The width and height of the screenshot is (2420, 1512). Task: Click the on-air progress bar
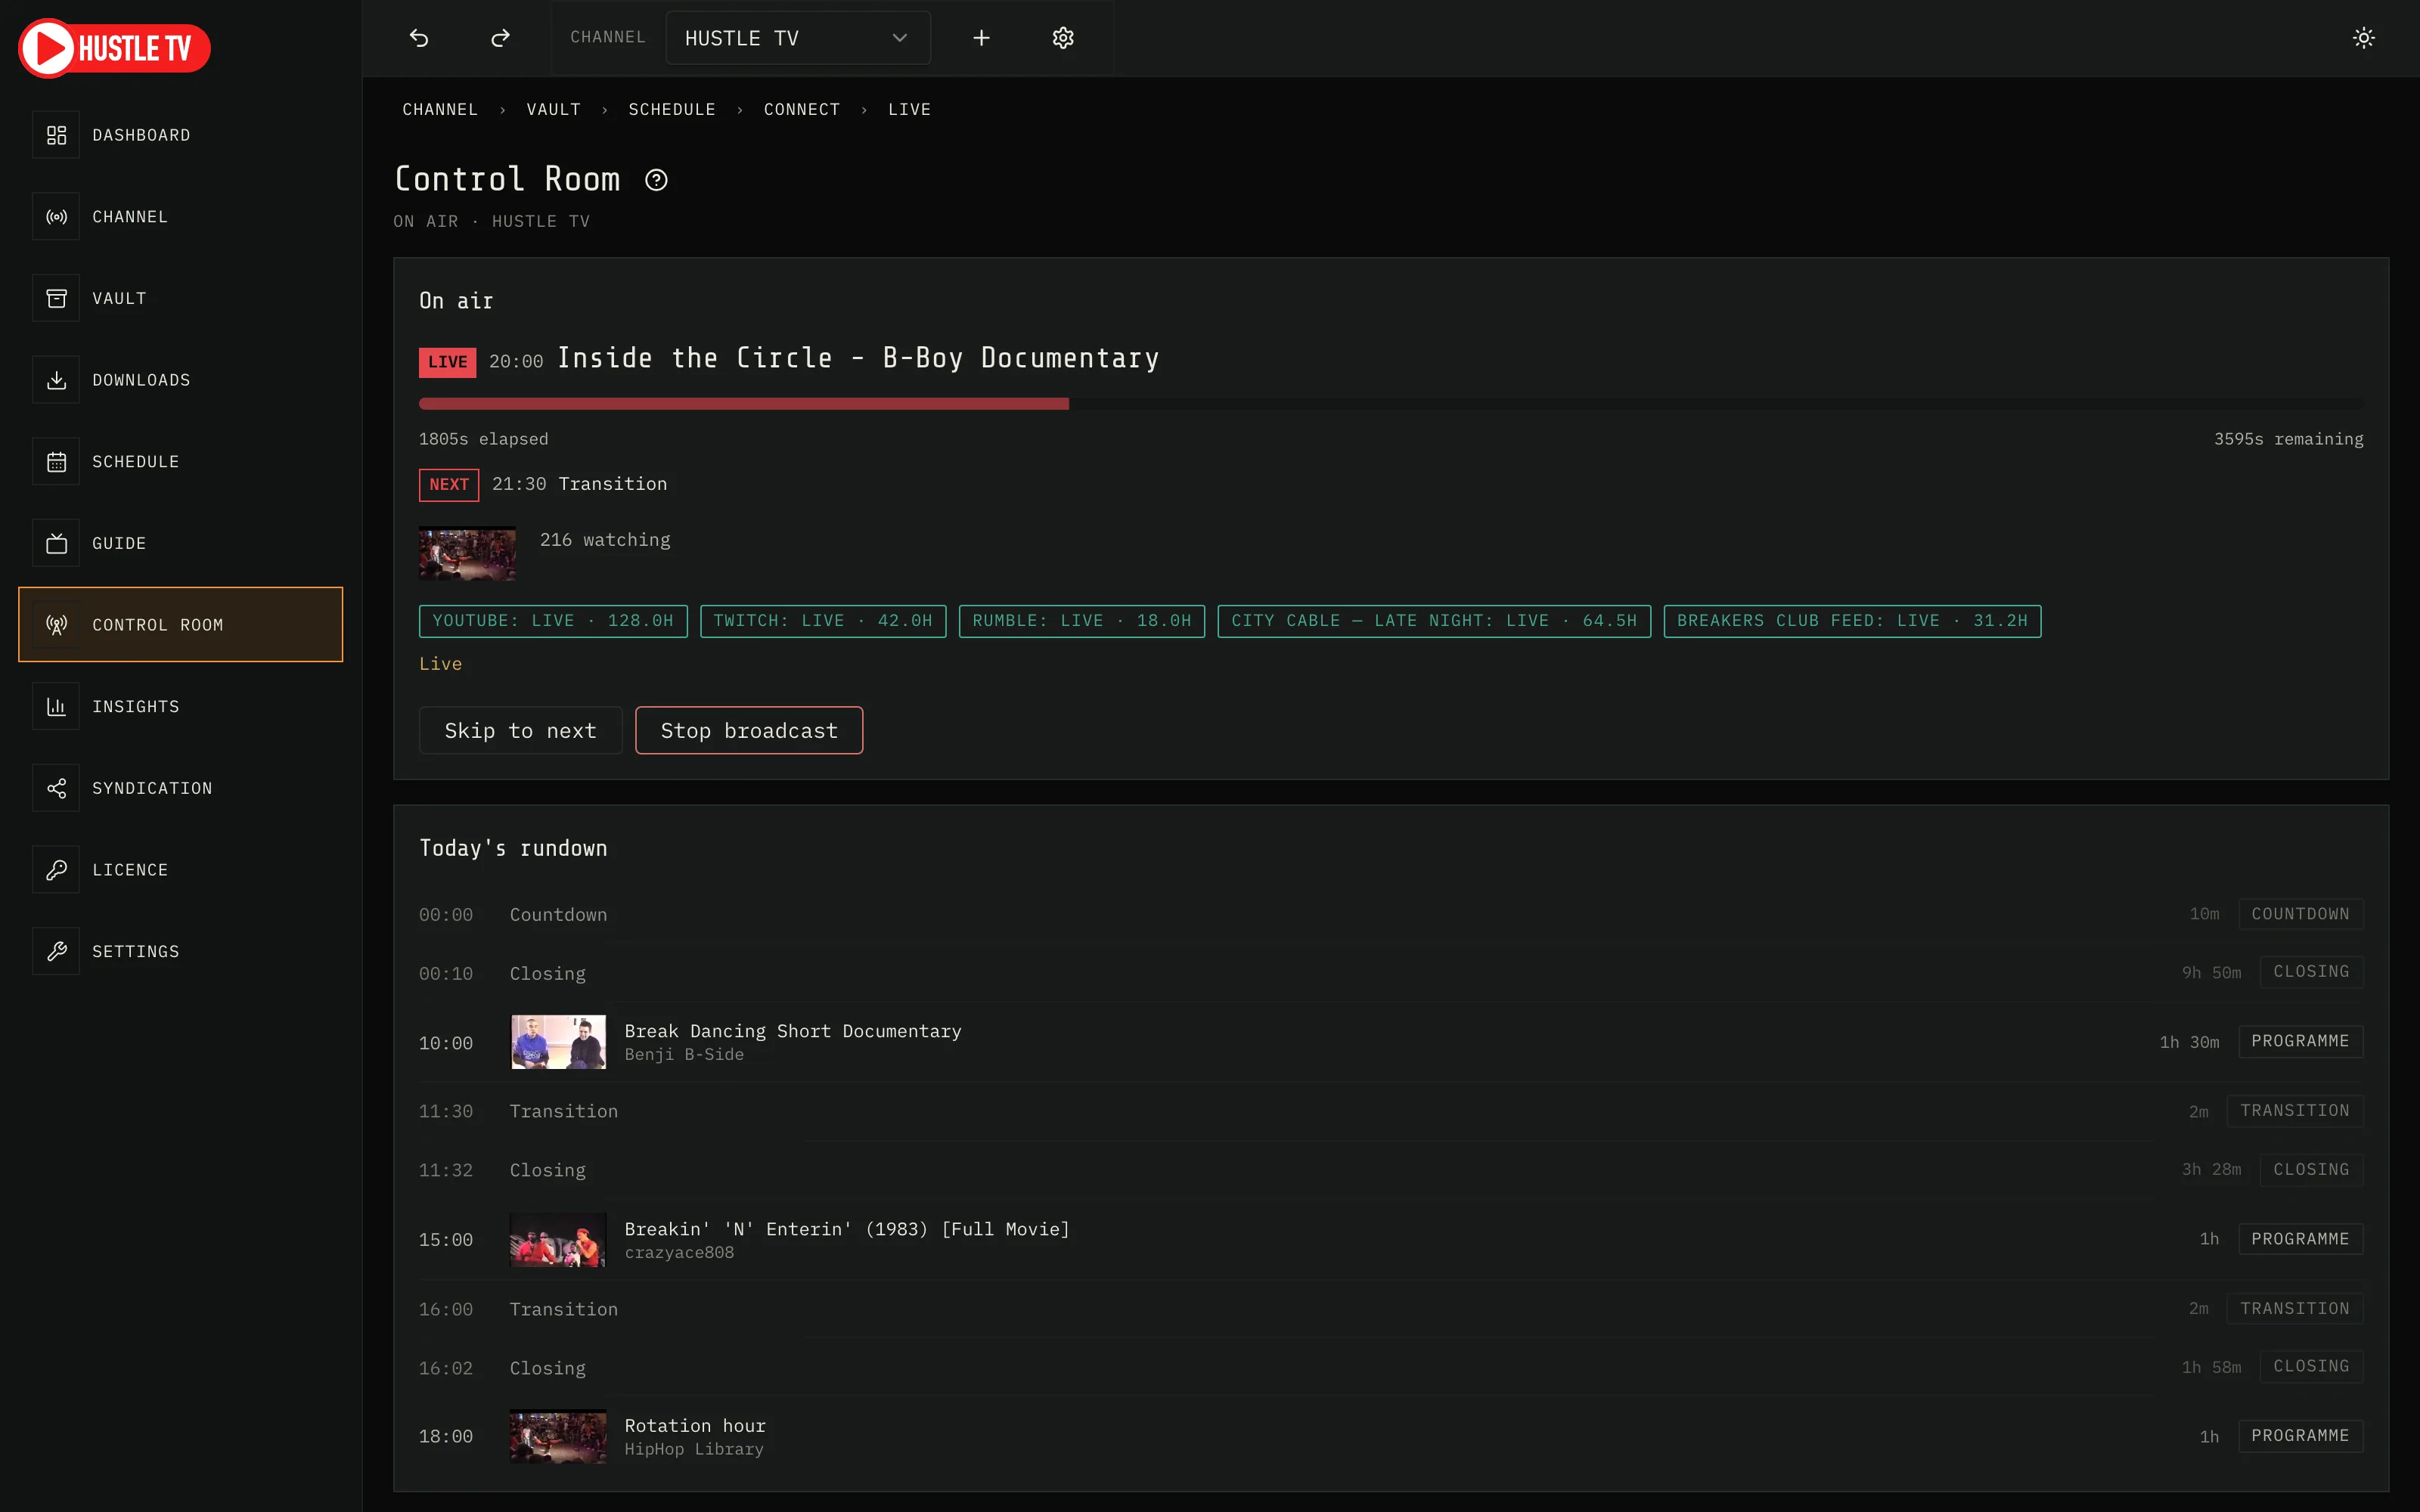click(1391, 404)
